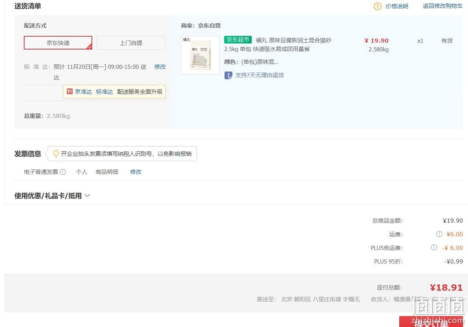The height and width of the screenshot is (327, 468).
Task: Click the PLUS 95折 discount -¥0.99
Action: pyautogui.click(x=453, y=261)
